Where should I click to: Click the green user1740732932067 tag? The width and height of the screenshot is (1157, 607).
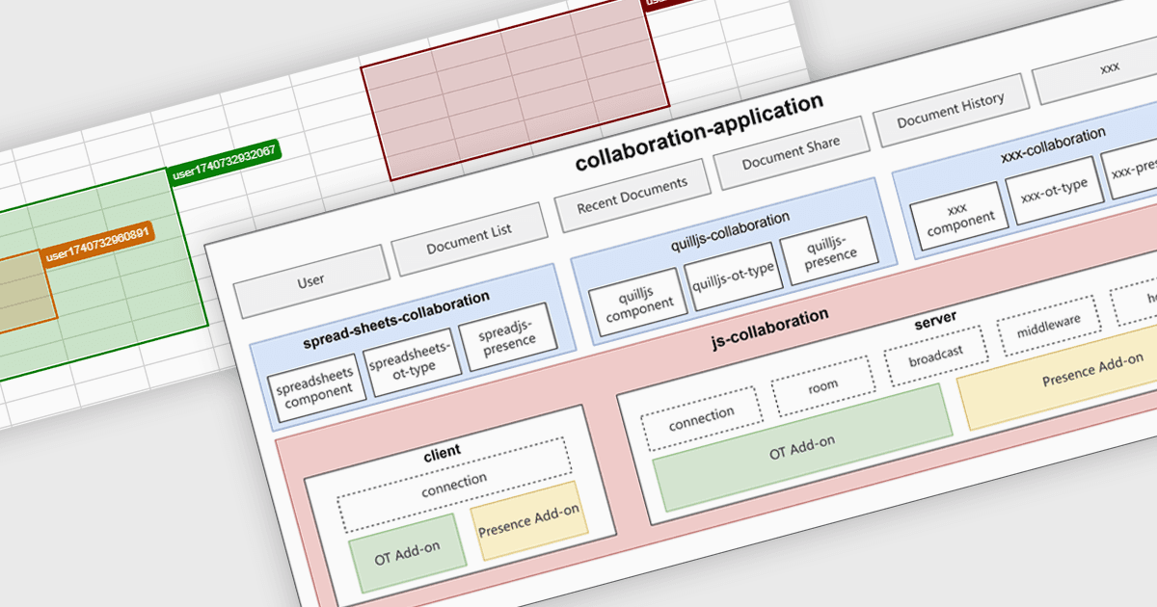(x=224, y=164)
